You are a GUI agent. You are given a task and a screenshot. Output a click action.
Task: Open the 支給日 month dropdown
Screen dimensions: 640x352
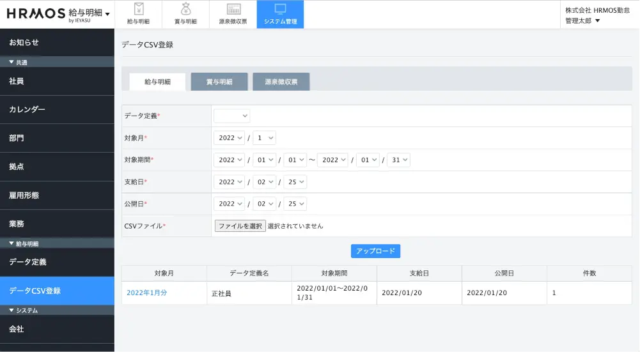[265, 182]
